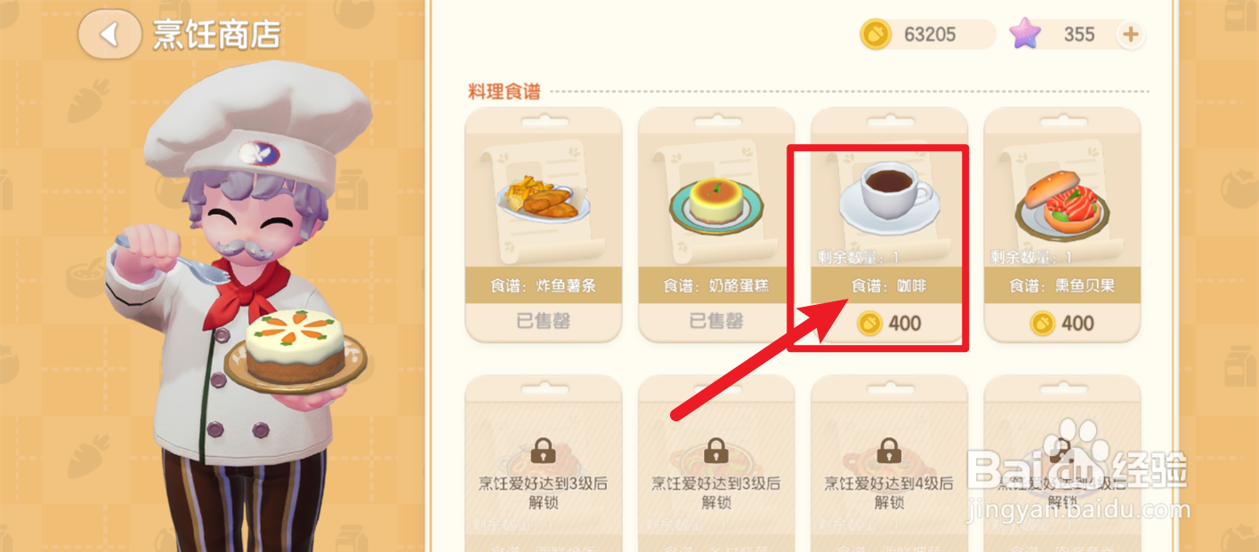The height and width of the screenshot is (552, 1259).
Task: Open the cheesecake recipe card
Action: [x=716, y=225]
